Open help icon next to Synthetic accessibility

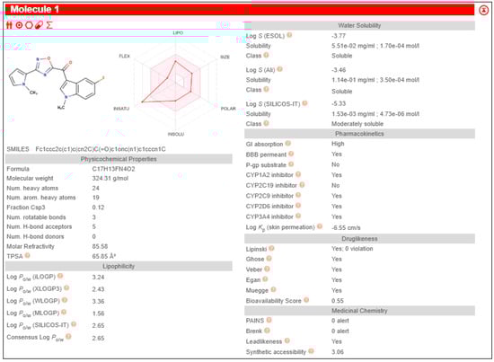tap(312, 351)
